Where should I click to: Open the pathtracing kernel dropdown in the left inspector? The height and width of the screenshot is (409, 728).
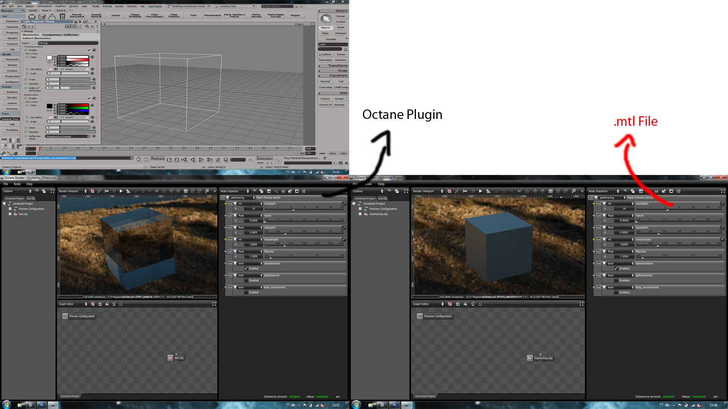click(x=242, y=198)
